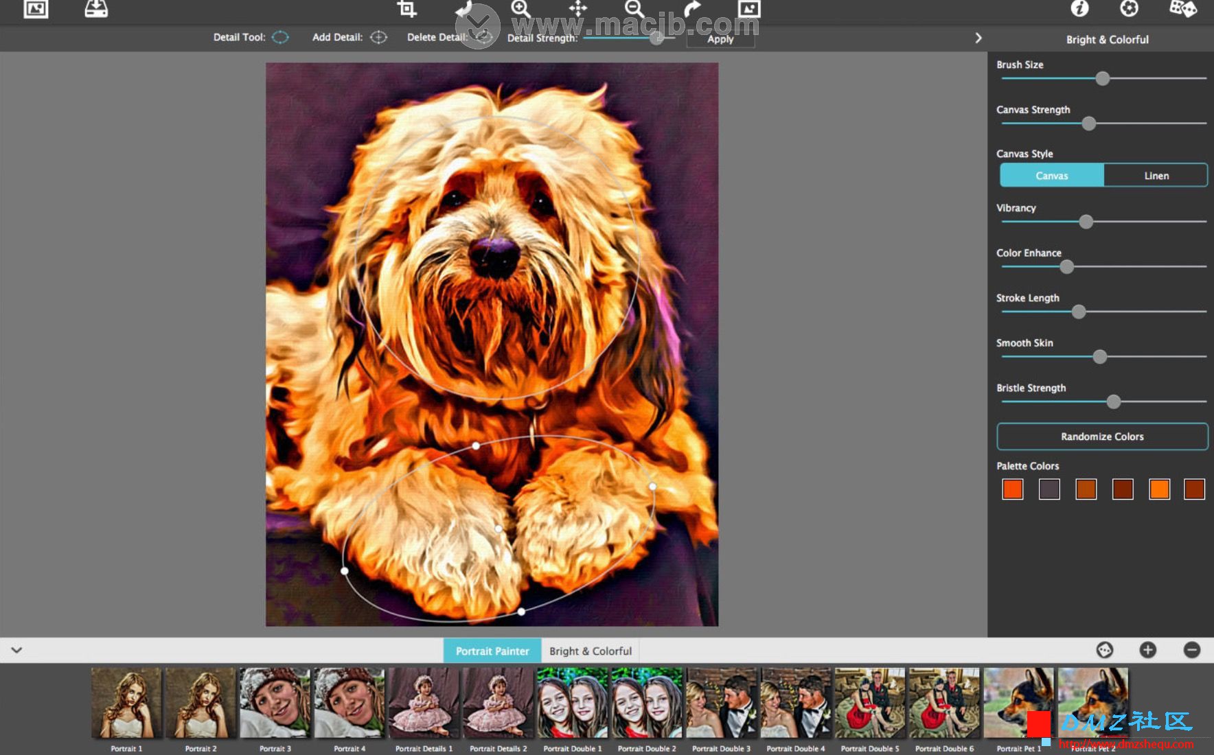
Task: Click the Apply button
Action: [x=720, y=39]
